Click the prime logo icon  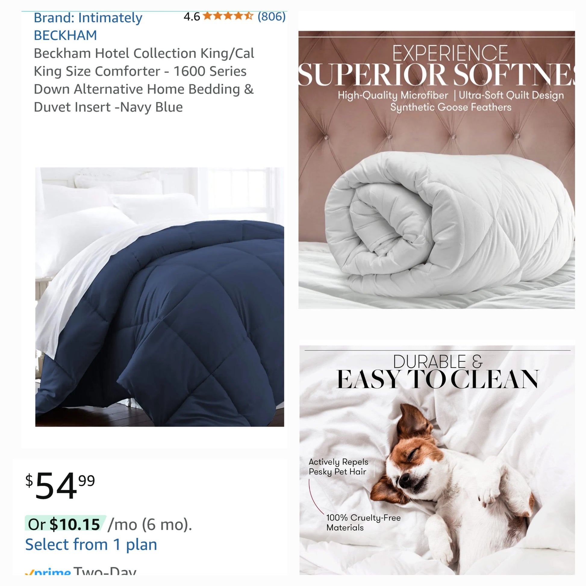[48, 571]
